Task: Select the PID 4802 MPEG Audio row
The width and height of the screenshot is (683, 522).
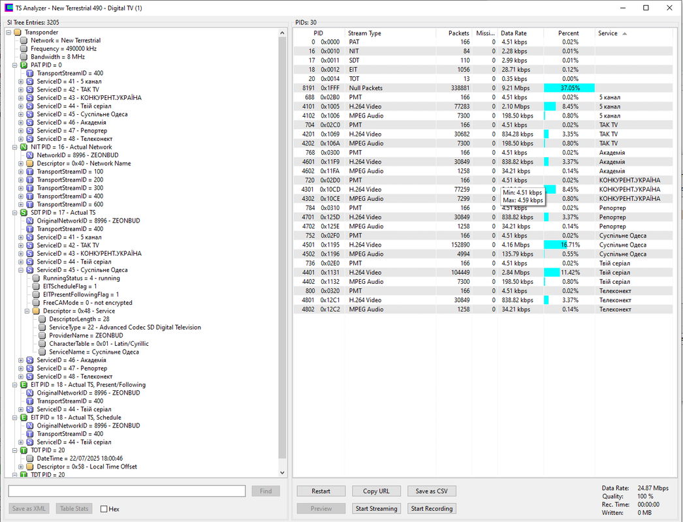Action: pos(483,309)
